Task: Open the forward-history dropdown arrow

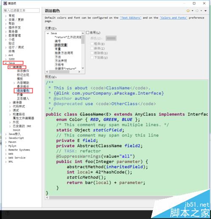Action: pos(201,11)
